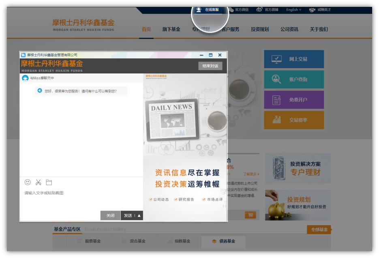The image size is (379, 258).
Task: Switch to the 指数基金 tab
Action: pos(179,241)
